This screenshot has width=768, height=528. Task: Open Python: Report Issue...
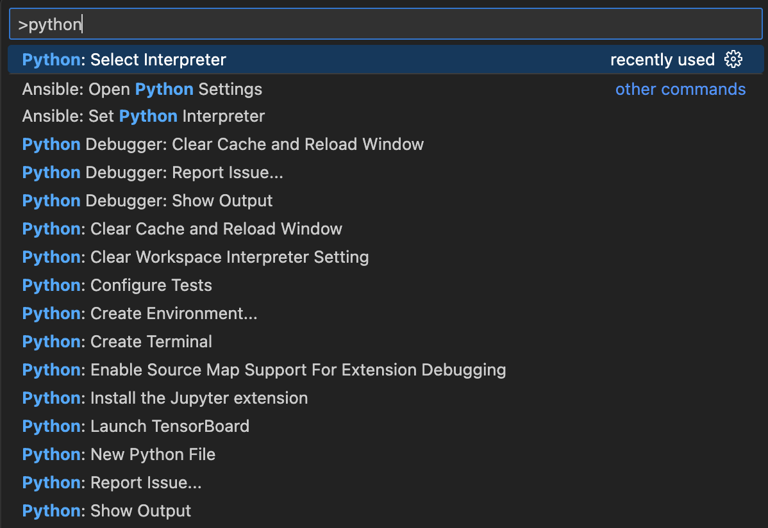(386, 483)
